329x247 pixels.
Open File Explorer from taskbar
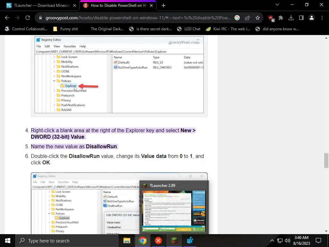pyautogui.click(x=127, y=241)
